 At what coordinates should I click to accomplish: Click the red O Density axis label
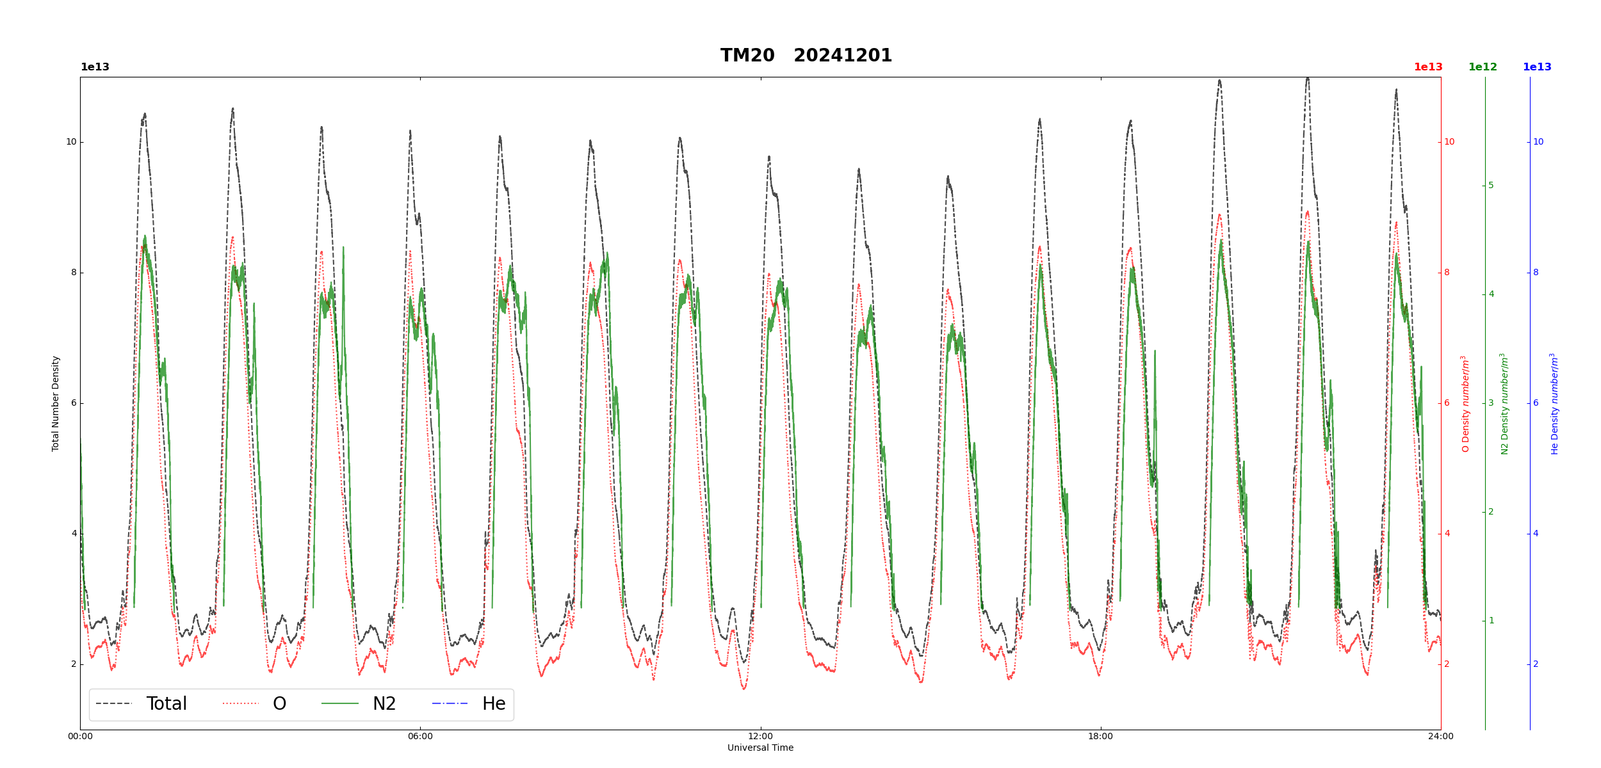click(x=1465, y=403)
